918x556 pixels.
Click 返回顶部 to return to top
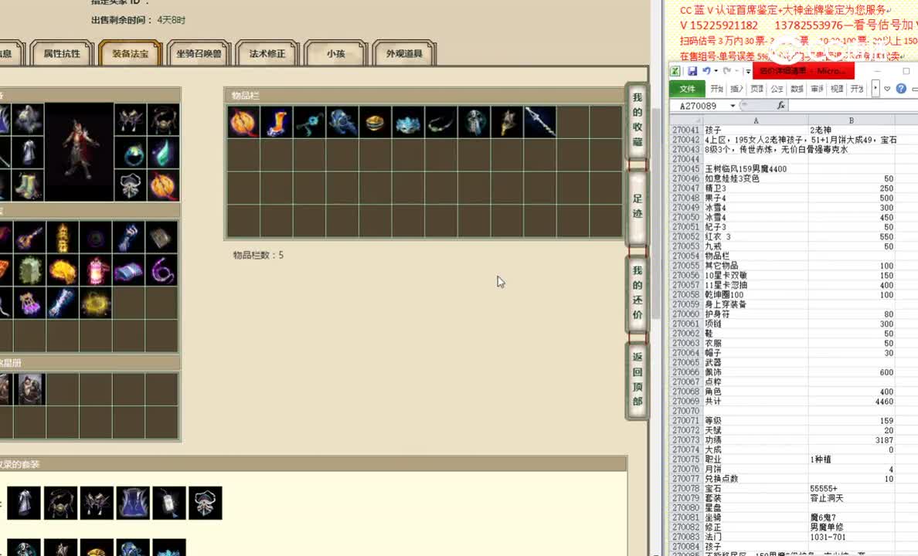click(x=637, y=379)
